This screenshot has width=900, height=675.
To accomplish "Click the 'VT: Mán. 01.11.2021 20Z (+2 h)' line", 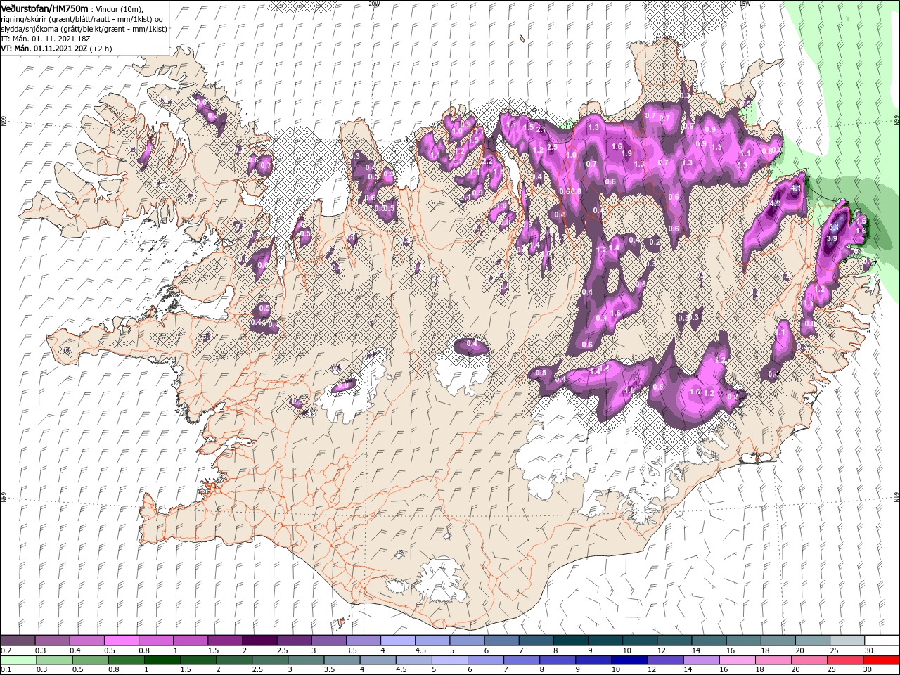I will click(x=56, y=49).
